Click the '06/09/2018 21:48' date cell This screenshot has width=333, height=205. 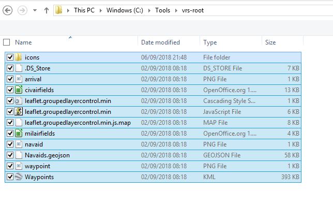(164, 57)
